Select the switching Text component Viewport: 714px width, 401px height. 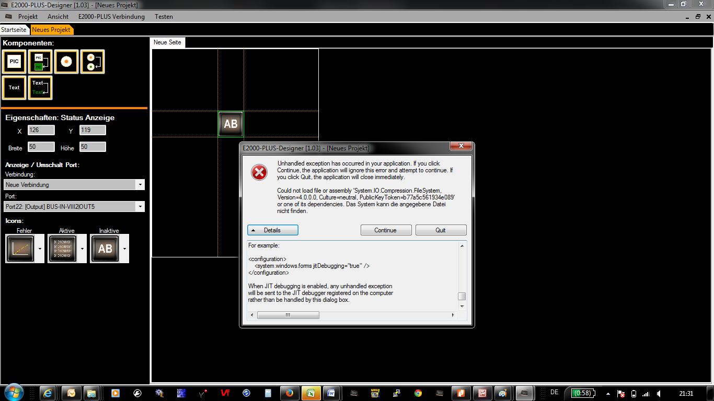(40, 88)
